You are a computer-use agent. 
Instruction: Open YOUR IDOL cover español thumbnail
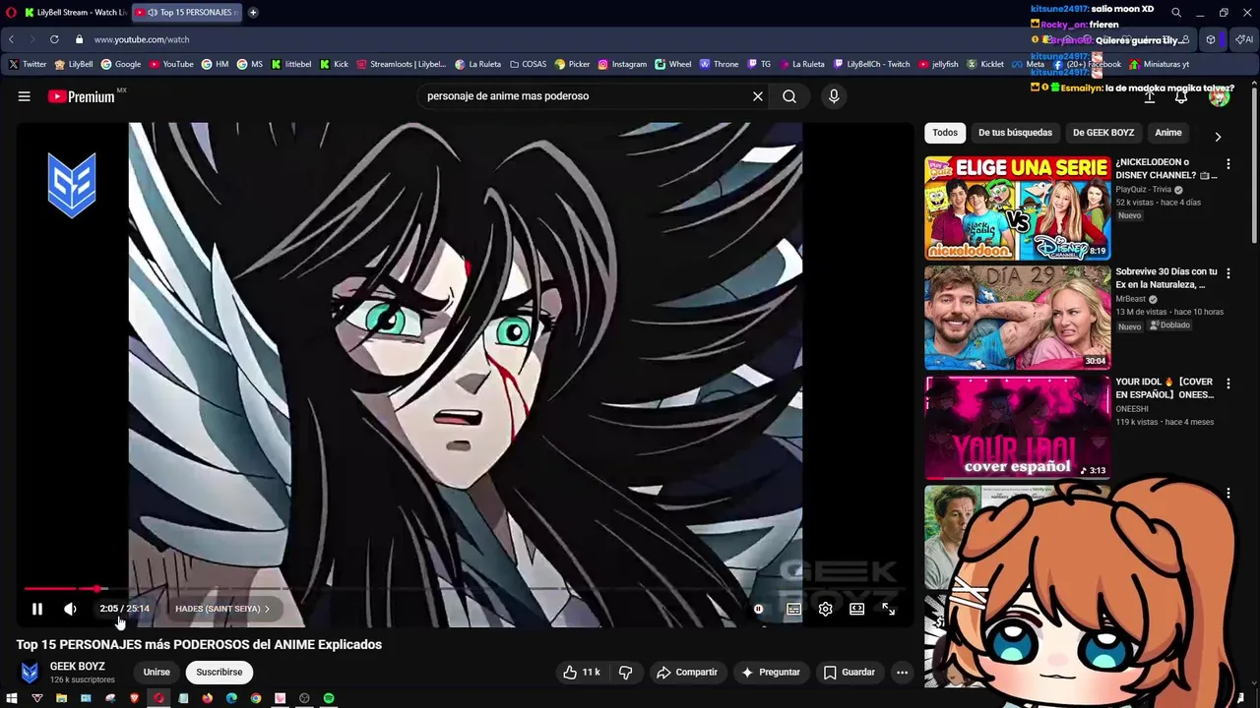click(1018, 428)
